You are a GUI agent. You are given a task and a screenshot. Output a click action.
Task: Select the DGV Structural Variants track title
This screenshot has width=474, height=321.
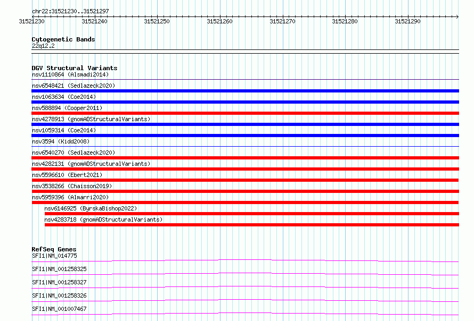75,68
